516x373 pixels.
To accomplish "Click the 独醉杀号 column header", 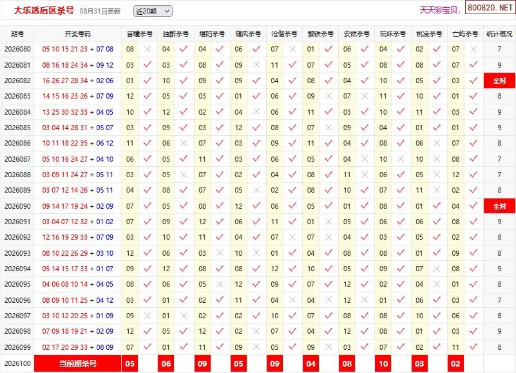I will 176,33.
